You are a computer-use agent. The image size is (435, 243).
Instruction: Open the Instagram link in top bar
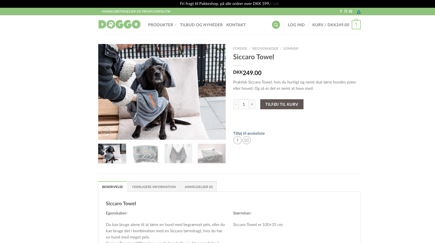(346, 11)
